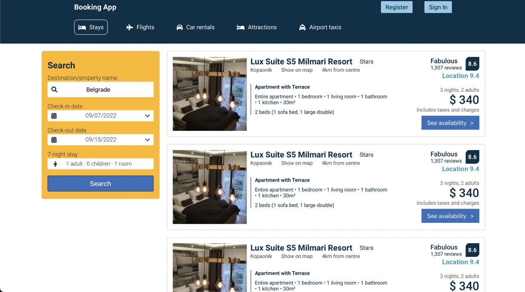Click the second listing's room photo
This screenshot has height=292, width=525.
point(210,187)
